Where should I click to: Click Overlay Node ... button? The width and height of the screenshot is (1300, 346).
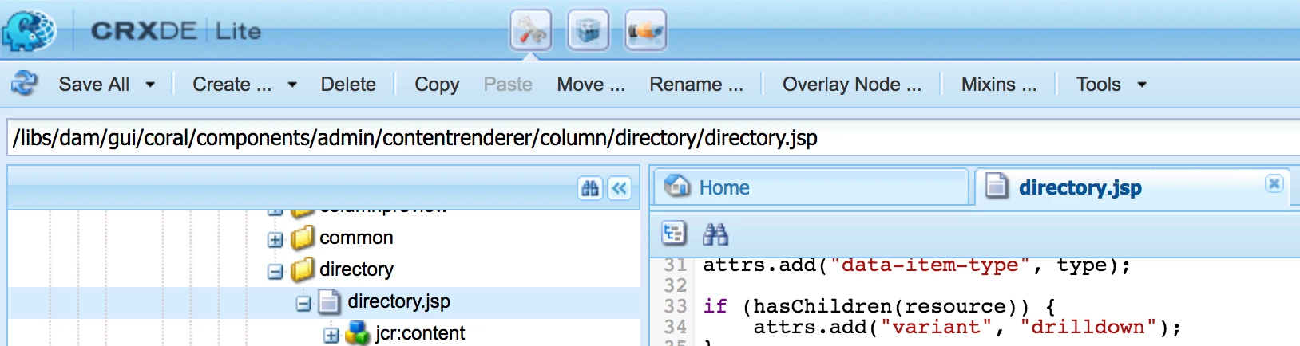tap(851, 85)
